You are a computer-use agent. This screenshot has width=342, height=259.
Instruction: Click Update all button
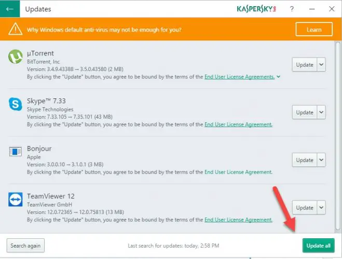(x=319, y=246)
